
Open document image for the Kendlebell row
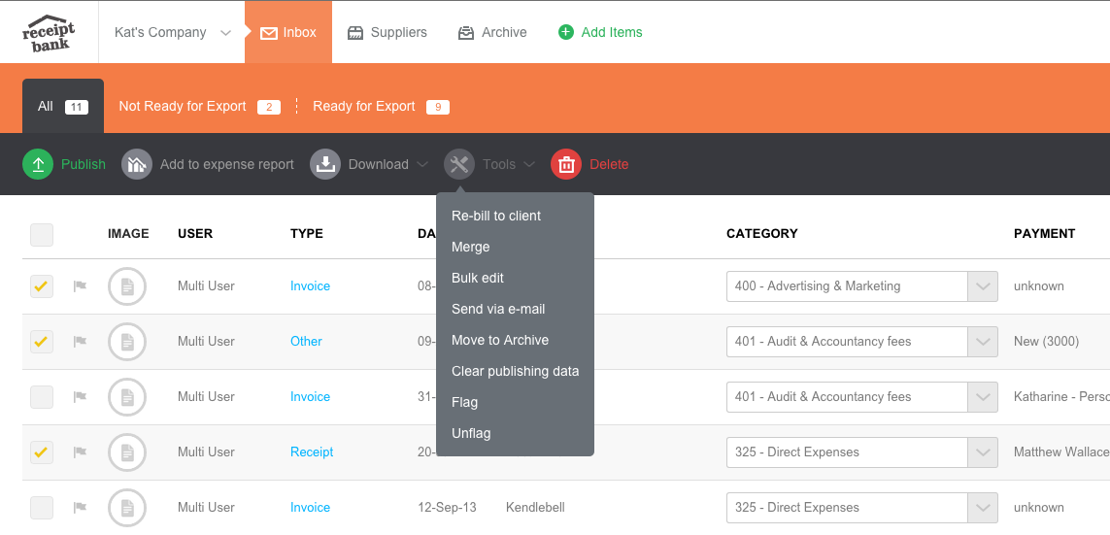[x=127, y=508]
